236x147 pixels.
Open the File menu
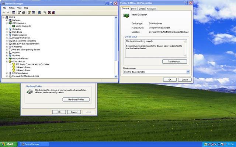click(x=4, y=8)
